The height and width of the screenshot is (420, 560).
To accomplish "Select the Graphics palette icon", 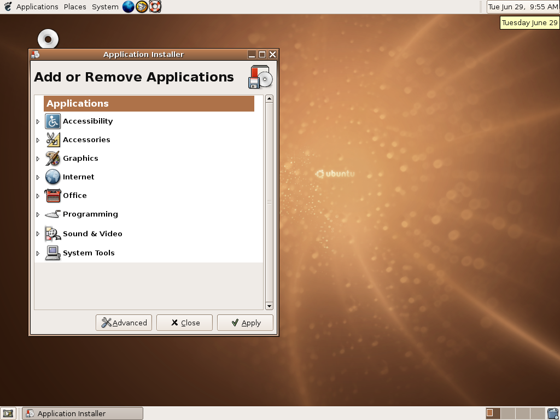I will tap(52, 158).
